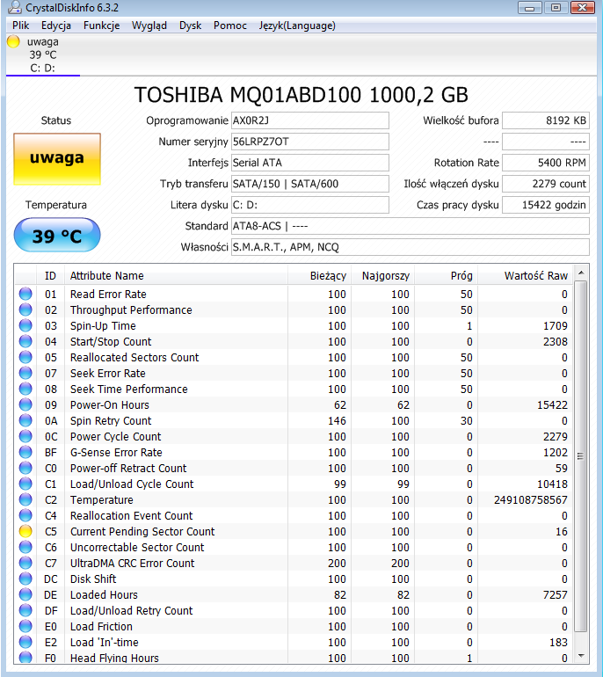603x677 pixels.
Task: Click blue status icon for Spin Retry Count
Action: point(25,420)
